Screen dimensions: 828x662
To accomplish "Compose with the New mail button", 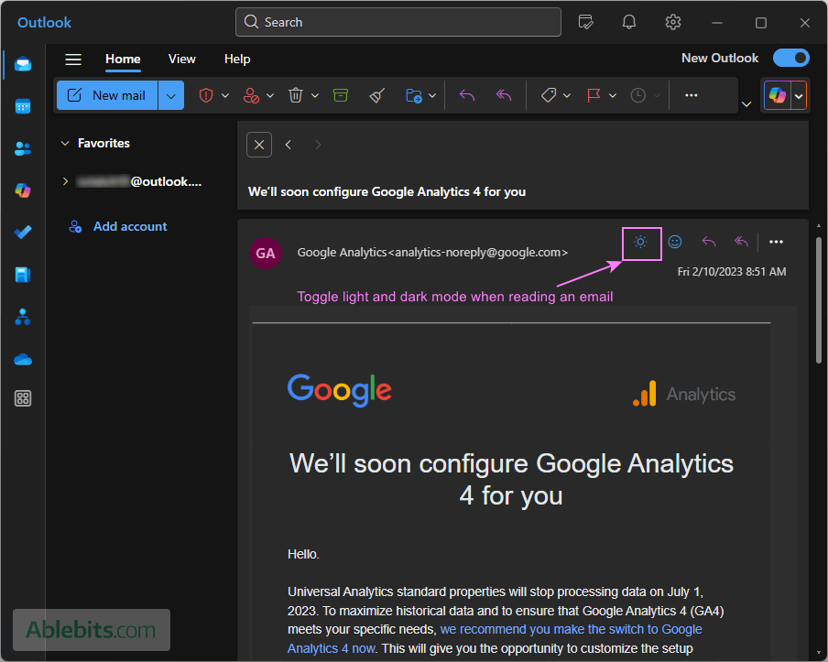I will (108, 95).
